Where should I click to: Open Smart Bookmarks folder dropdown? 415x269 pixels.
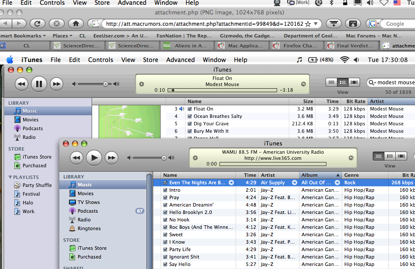pos(23,36)
